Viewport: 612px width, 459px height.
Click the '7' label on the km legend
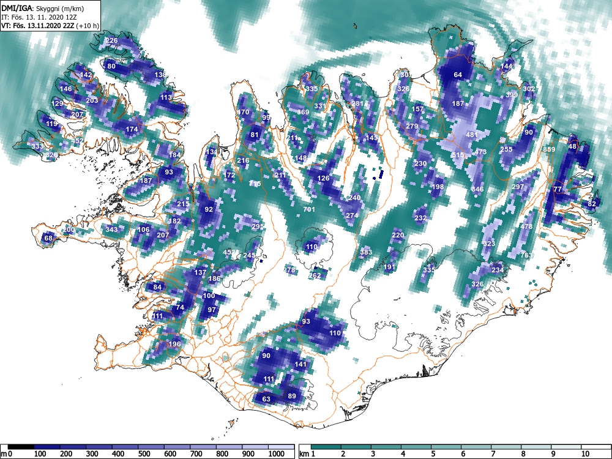coord(492,454)
